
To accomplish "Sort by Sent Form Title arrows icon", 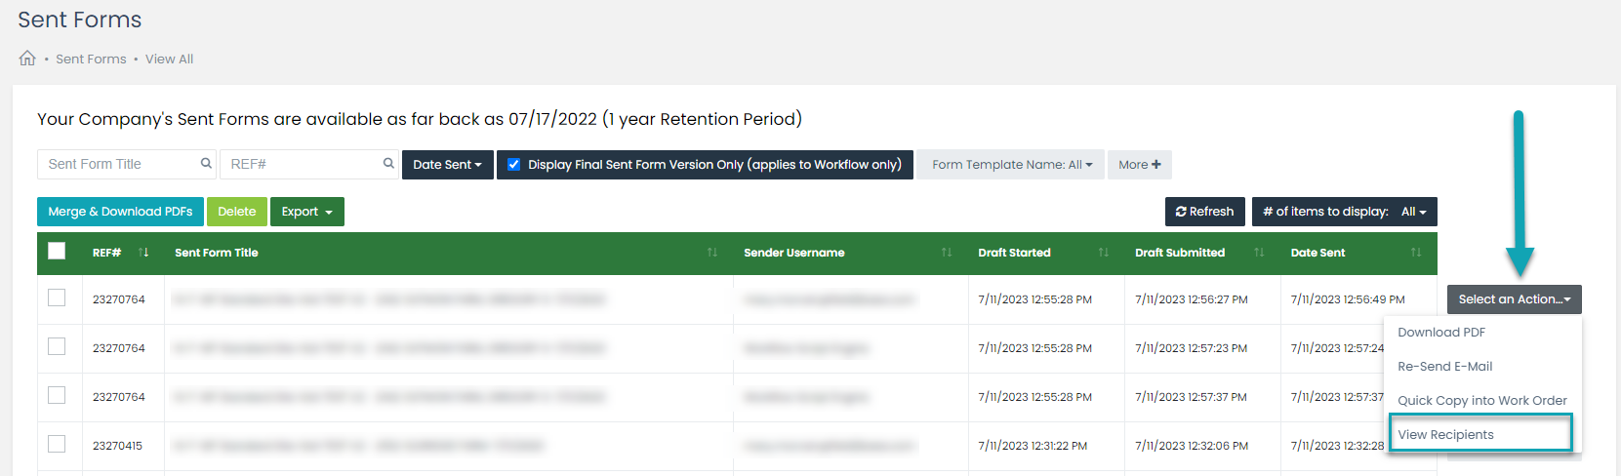I will (x=712, y=253).
